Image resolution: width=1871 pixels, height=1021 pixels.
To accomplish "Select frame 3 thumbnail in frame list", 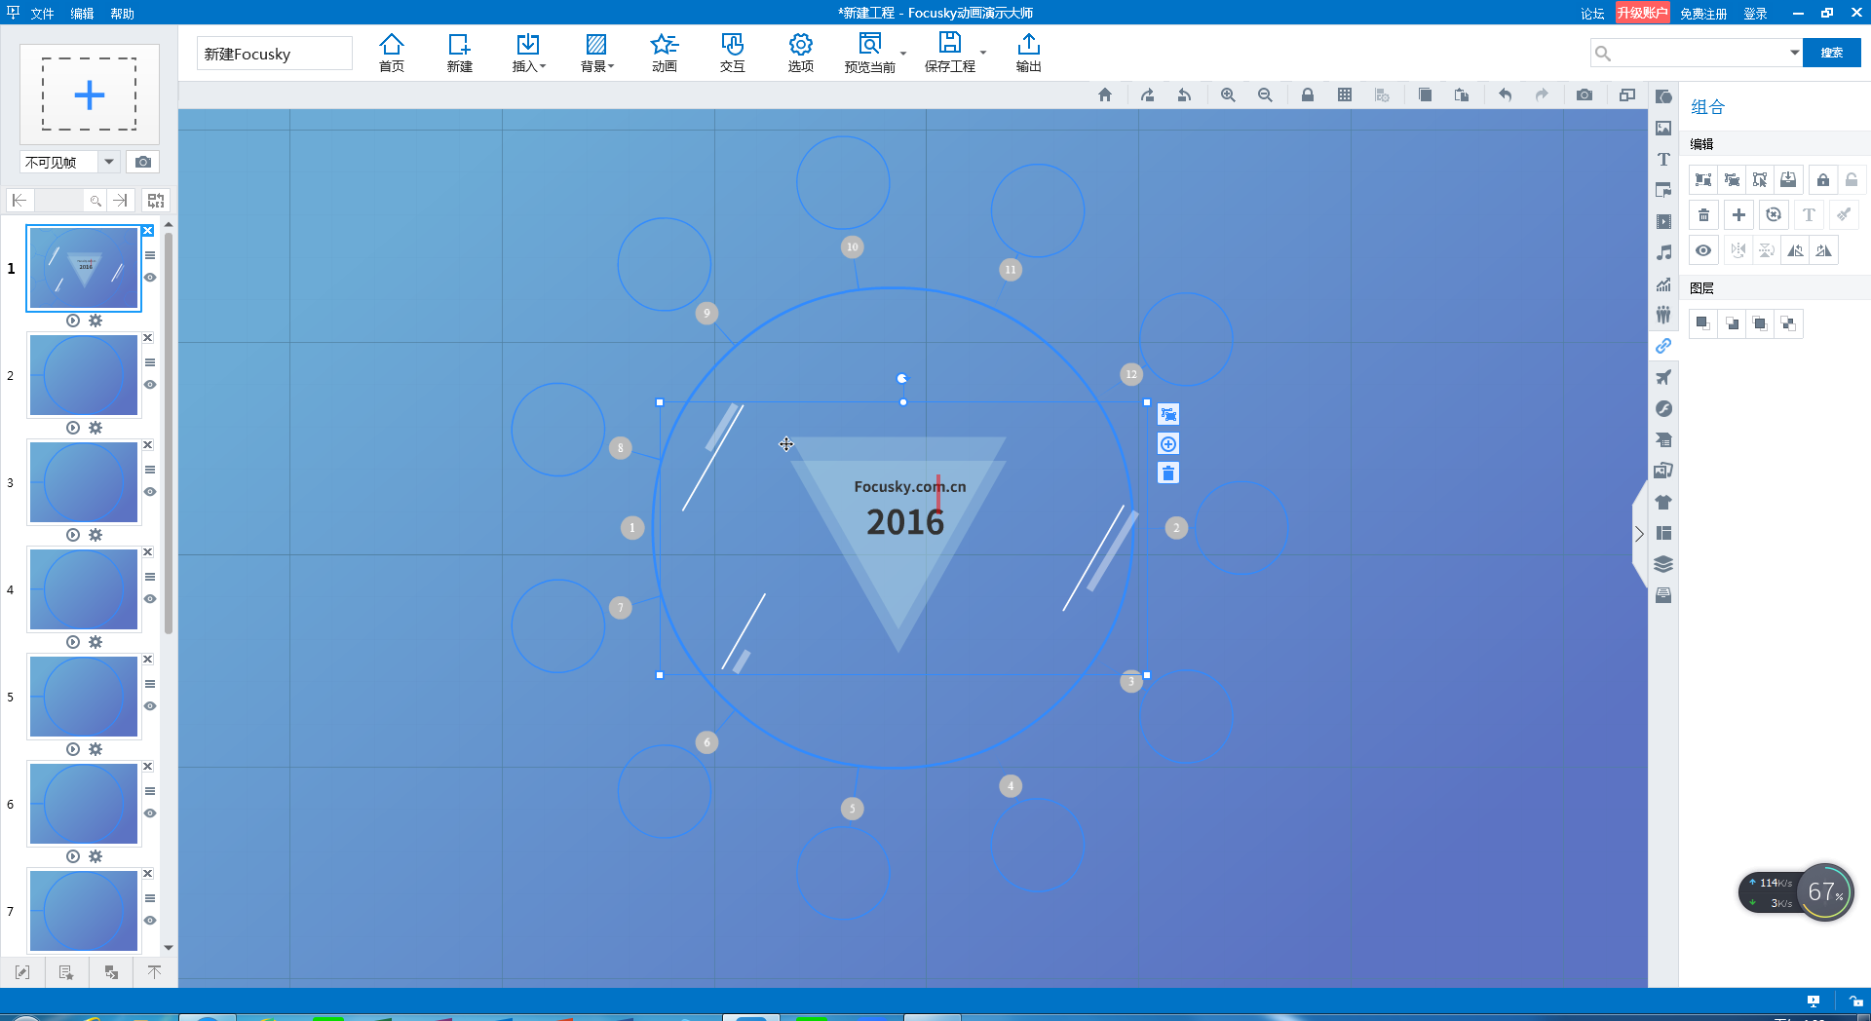I will (84, 482).
